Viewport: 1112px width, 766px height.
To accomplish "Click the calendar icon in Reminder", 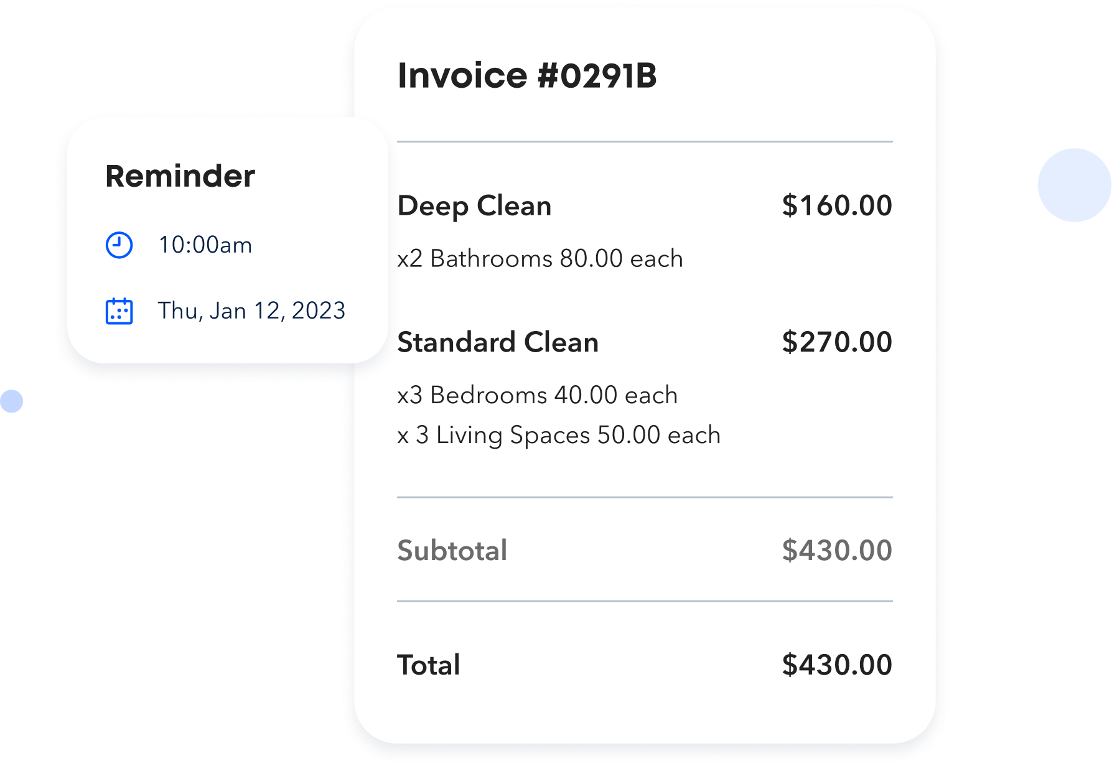I will coord(119,311).
